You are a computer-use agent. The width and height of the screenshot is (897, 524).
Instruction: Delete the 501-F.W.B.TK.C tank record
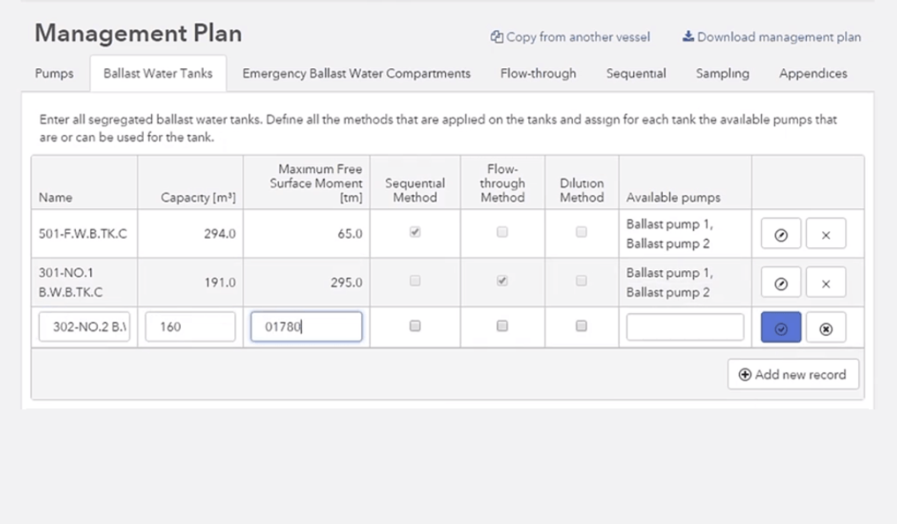click(825, 233)
